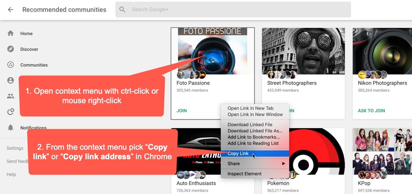Select Copy Link in context menu
Screen dimensions: 412x194
pyautogui.click(x=255, y=153)
